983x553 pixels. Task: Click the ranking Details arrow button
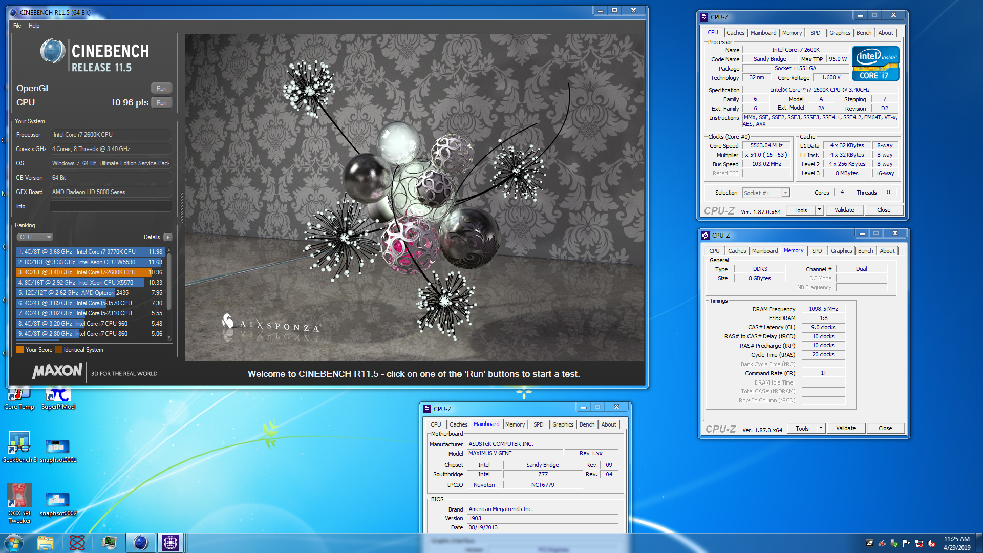coord(167,237)
